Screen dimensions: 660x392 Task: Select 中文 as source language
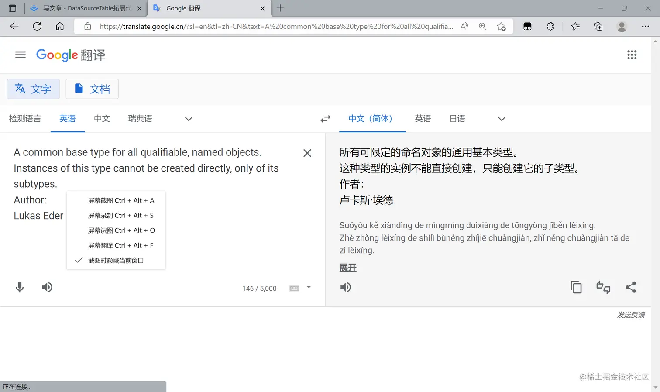[x=102, y=119]
